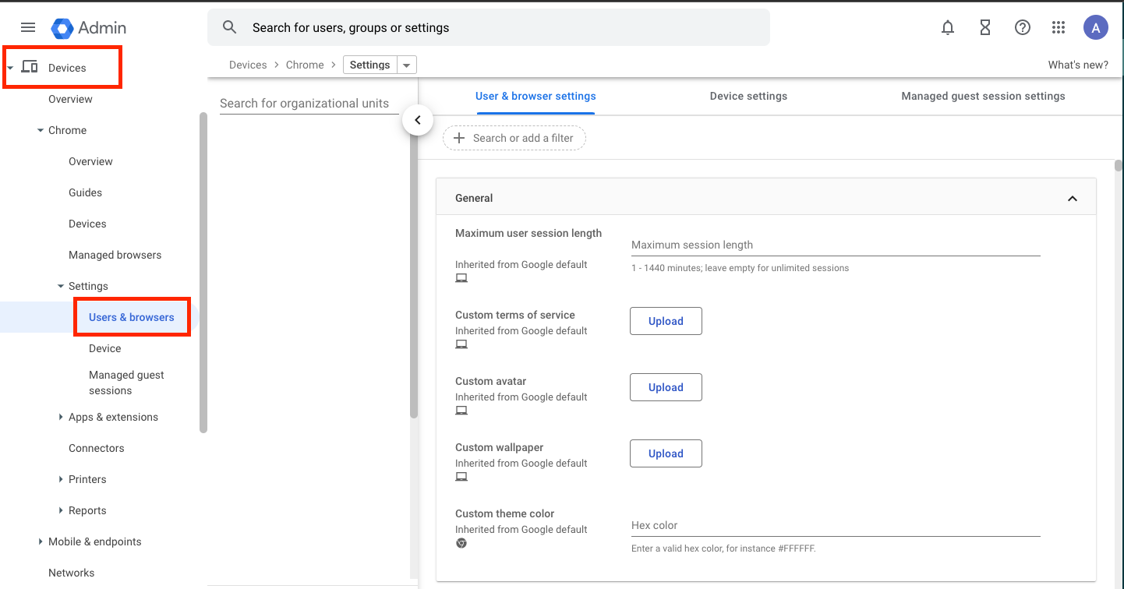Open the Managed guest session settings tab
The width and height of the screenshot is (1124, 589).
[x=984, y=96]
